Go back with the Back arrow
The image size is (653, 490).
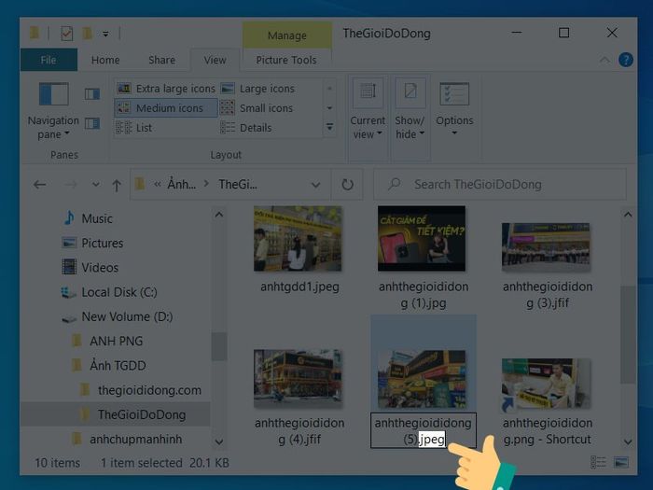coord(40,185)
